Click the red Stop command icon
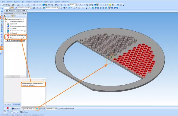Screen dimensions: 178x116 click(x=8, y=108)
